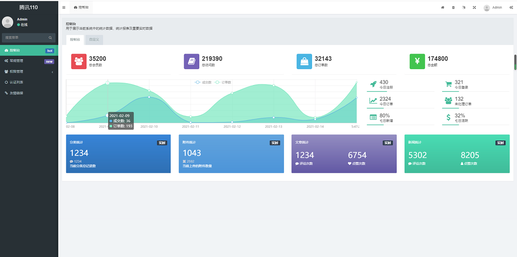This screenshot has height=257, width=517.
Task: Open the Admin user dropdown in header
Action: 493,8
